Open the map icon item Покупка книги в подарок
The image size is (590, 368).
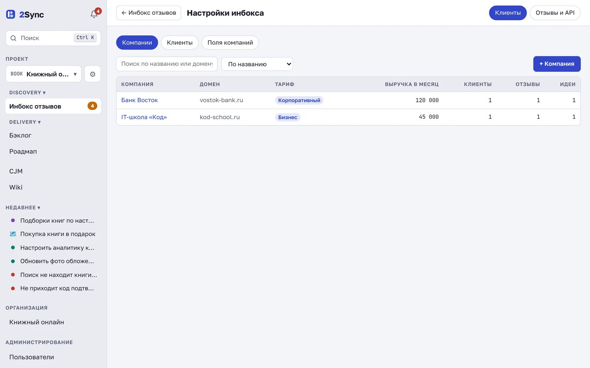pyautogui.click(x=53, y=234)
